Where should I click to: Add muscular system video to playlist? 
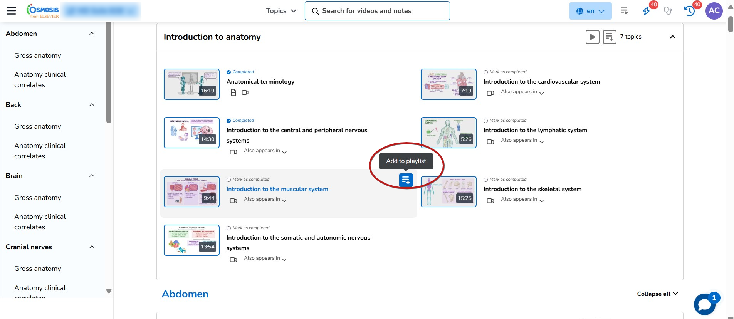[x=406, y=180]
